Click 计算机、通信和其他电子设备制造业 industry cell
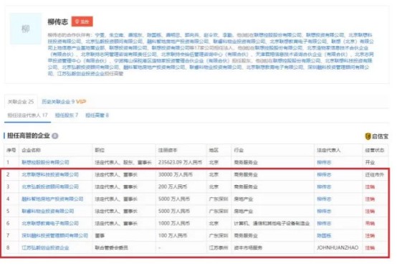397x269 pixels. [272, 223]
